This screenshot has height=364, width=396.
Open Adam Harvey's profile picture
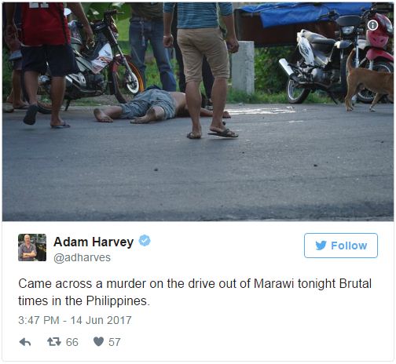point(32,247)
